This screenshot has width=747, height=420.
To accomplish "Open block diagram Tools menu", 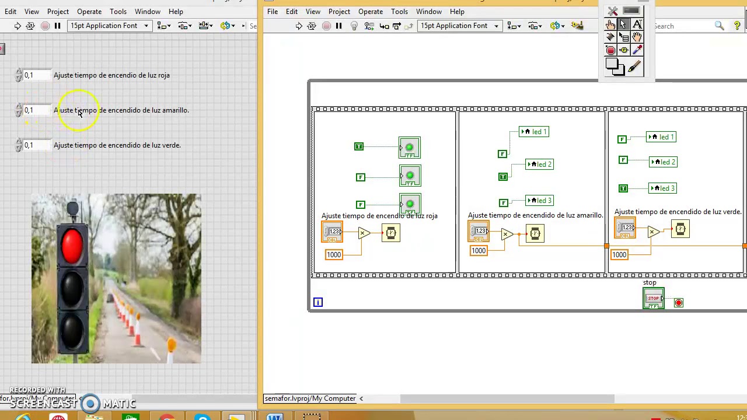I will click(399, 12).
